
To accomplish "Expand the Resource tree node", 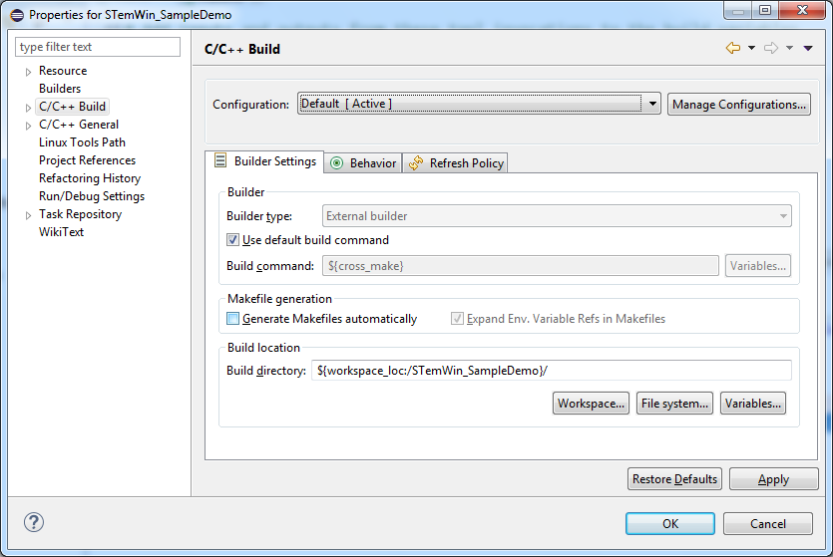I will coord(28,72).
